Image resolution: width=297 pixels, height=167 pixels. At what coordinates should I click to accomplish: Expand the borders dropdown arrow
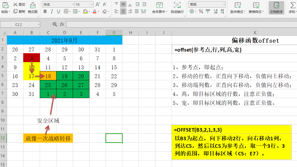coord(70,12)
